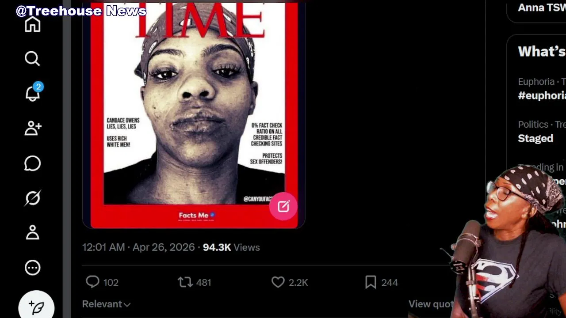Bookmark the tweet with 244 bookmarks
This screenshot has width=566, height=318.
click(x=381, y=282)
